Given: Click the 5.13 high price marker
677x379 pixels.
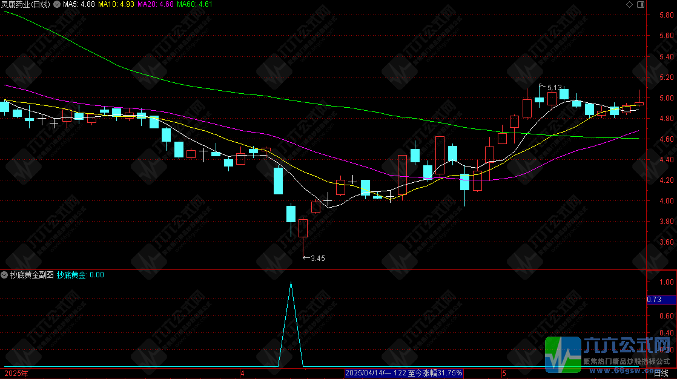Looking at the screenshot, I should tap(555, 88).
